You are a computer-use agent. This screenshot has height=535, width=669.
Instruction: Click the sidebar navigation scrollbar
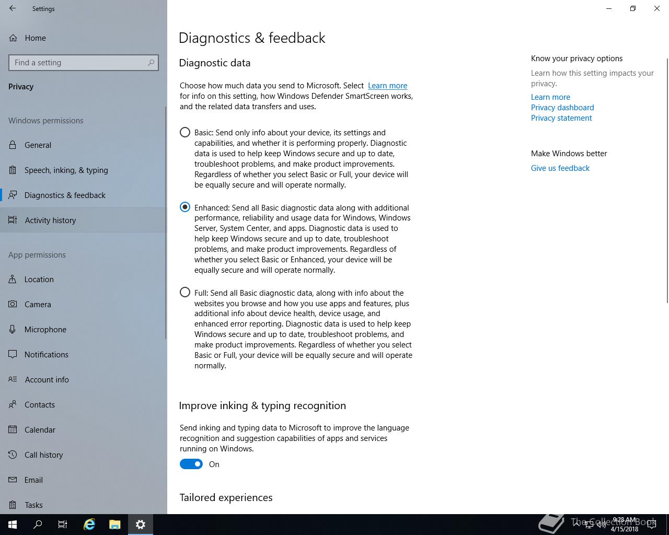166,222
